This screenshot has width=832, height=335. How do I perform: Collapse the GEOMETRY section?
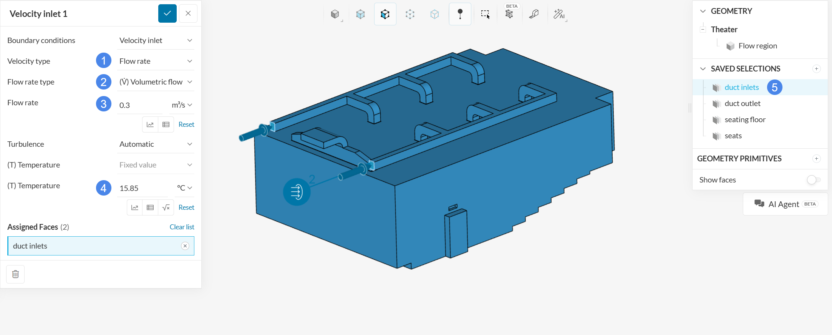click(x=703, y=11)
